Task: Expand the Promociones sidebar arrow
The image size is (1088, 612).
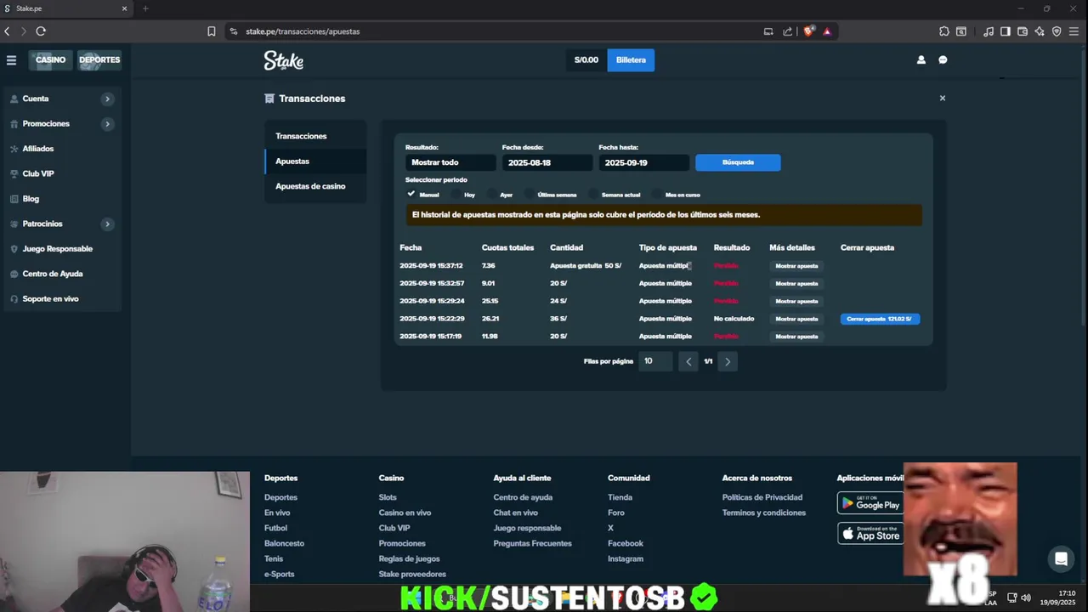Action: [x=107, y=124]
